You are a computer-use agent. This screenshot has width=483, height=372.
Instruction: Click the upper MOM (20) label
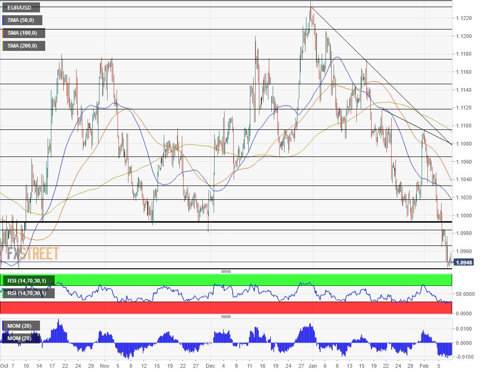(x=20, y=326)
